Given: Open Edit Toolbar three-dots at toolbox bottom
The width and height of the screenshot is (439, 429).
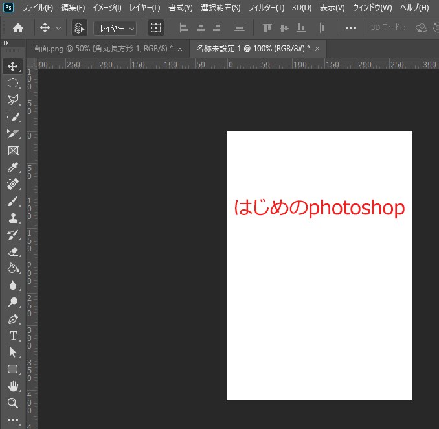Looking at the screenshot, I should click(x=13, y=420).
